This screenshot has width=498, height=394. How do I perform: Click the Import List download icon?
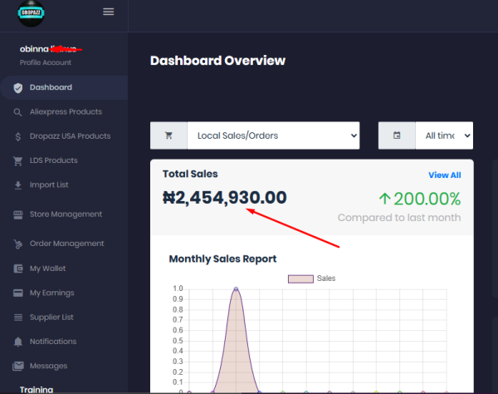coord(17,185)
